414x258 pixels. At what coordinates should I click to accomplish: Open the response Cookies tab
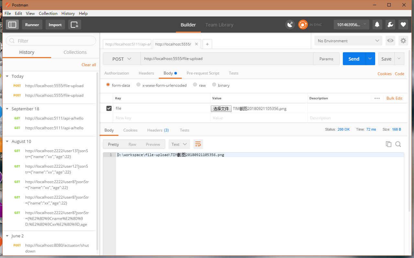tap(130, 130)
